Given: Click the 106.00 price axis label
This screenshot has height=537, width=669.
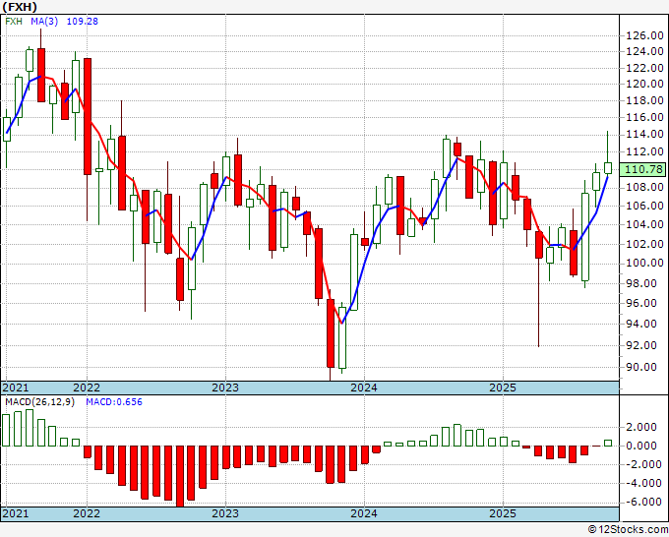Looking at the screenshot, I should pyautogui.click(x=644, y=206).
